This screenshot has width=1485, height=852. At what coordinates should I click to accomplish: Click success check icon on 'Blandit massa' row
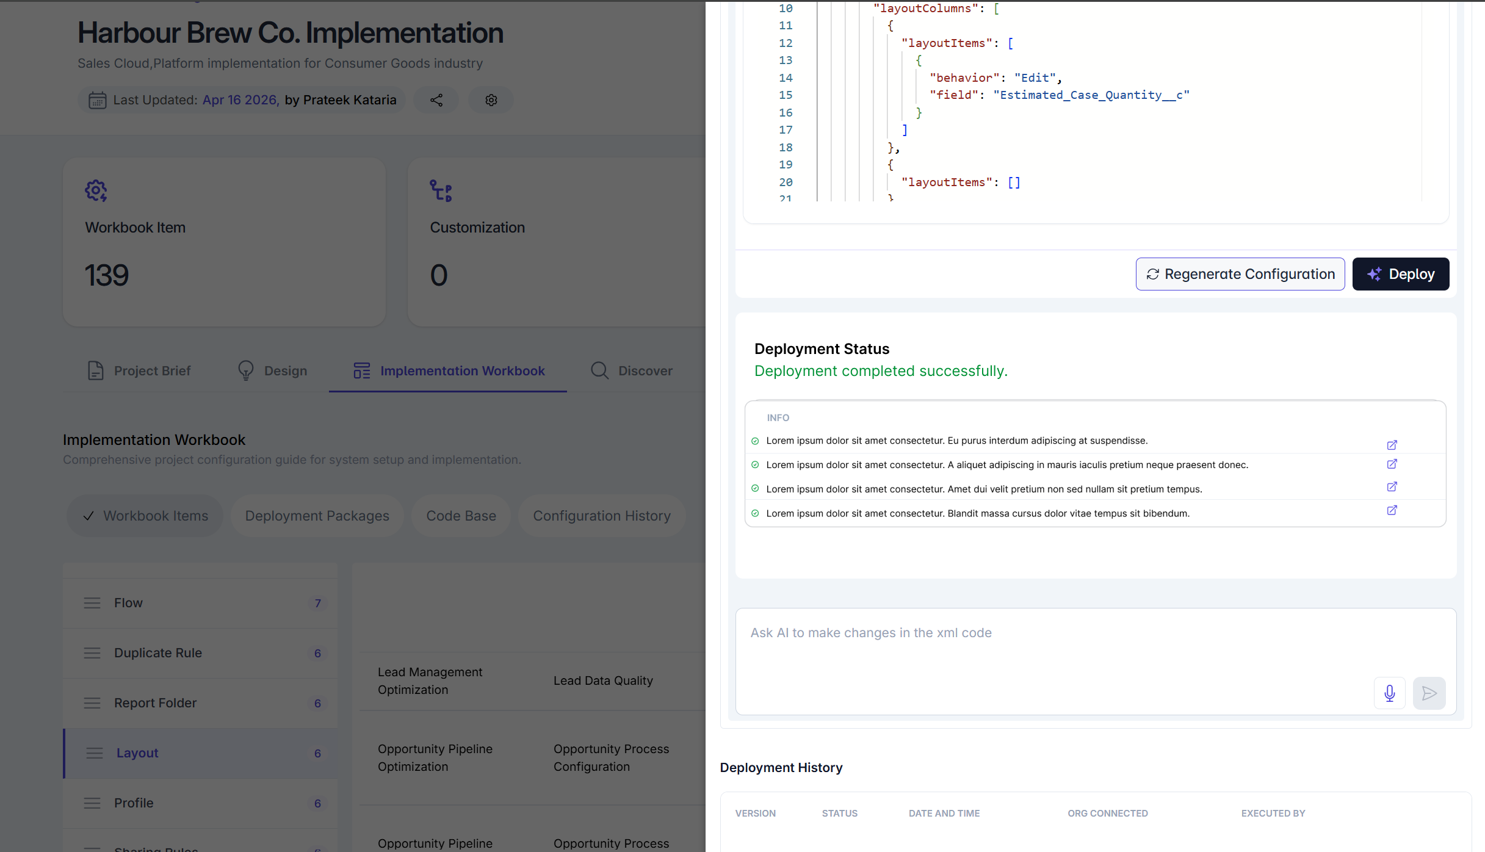click(x=755, y=513)
